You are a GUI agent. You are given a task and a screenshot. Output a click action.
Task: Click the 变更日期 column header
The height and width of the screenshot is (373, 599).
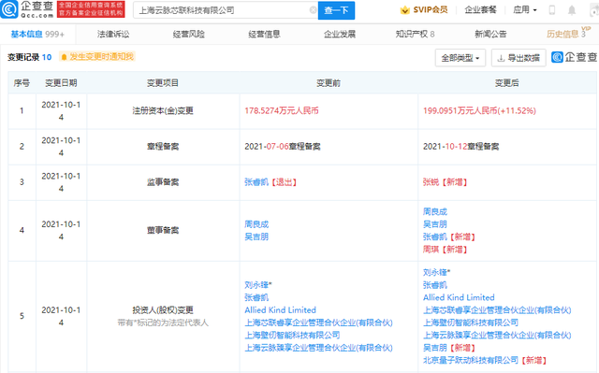pyautogui.click(x=61, y=83)
